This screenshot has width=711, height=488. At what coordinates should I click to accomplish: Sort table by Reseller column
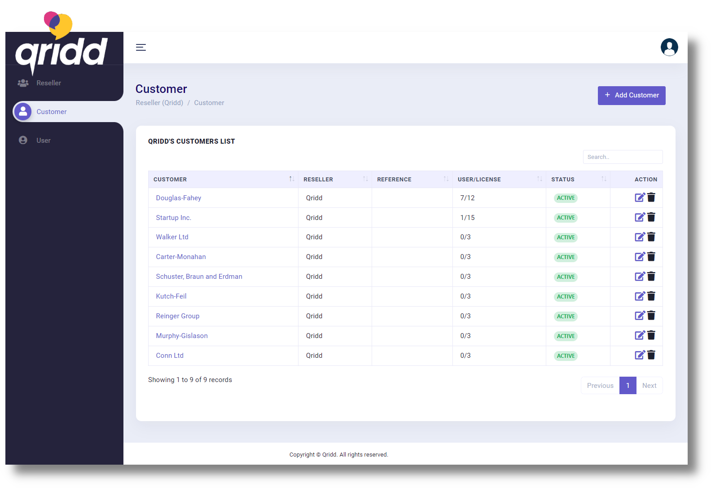click(335, 179)
